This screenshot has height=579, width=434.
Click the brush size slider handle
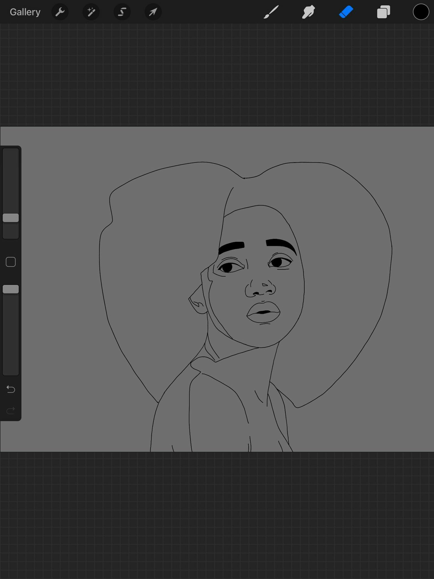pos(11,218)
